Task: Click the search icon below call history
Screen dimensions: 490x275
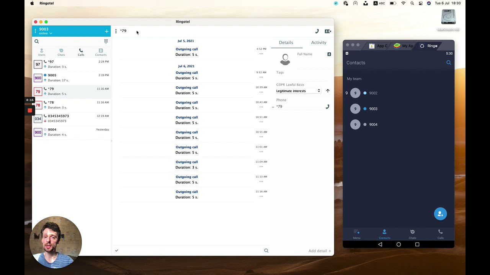Action: click(x=266, y=251)
